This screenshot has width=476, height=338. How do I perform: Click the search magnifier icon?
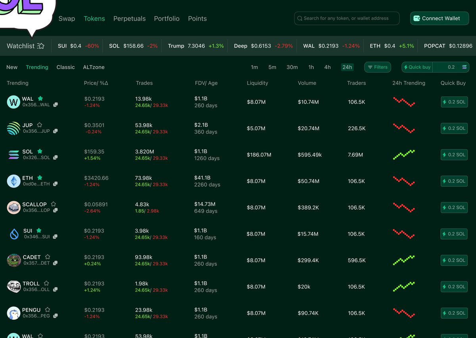(300, 18)
